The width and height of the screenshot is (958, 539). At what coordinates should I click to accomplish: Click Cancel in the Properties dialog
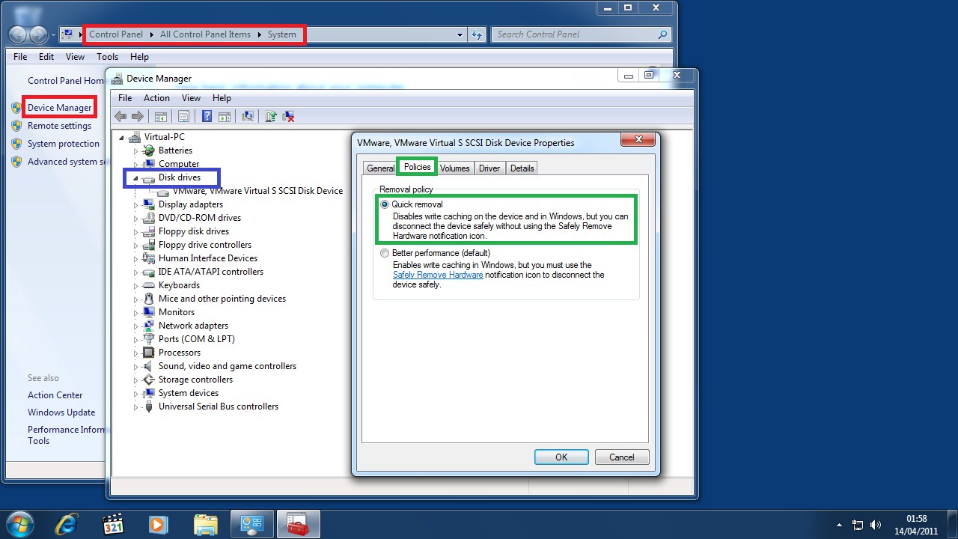(x=622, y=457)
